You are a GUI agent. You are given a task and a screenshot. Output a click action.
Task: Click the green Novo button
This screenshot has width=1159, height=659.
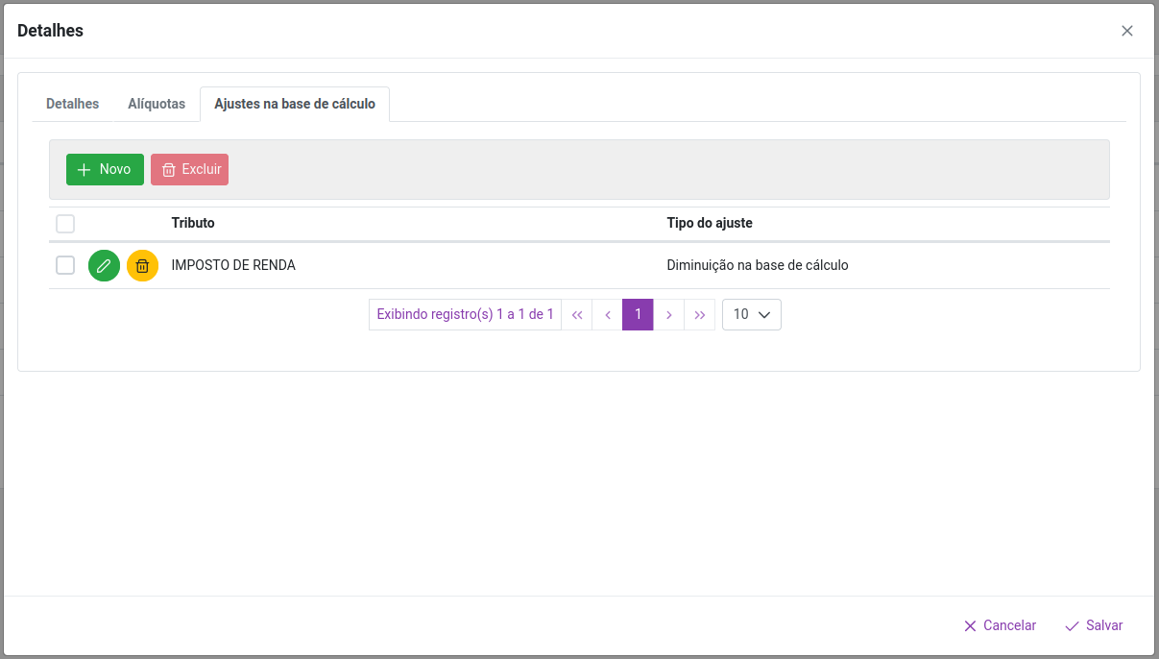point(105,169)
